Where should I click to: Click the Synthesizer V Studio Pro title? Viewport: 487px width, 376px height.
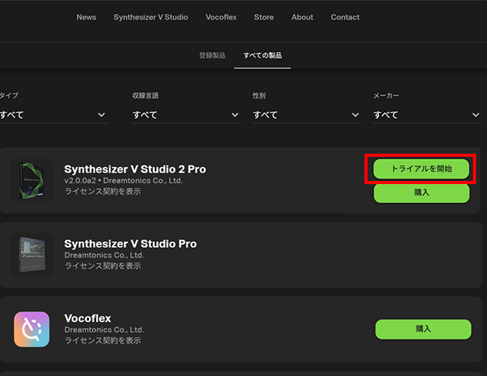(130, 243)
